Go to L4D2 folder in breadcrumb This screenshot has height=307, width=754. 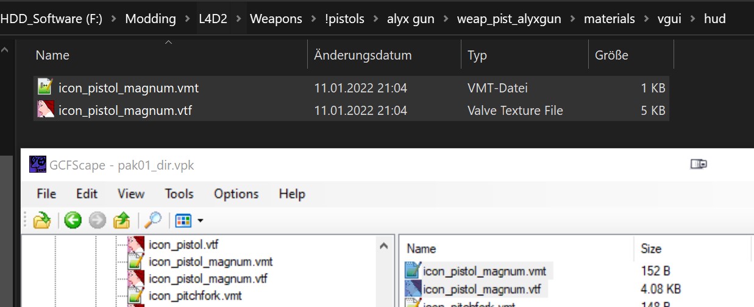pyautogui.click(x=213, y=19)
